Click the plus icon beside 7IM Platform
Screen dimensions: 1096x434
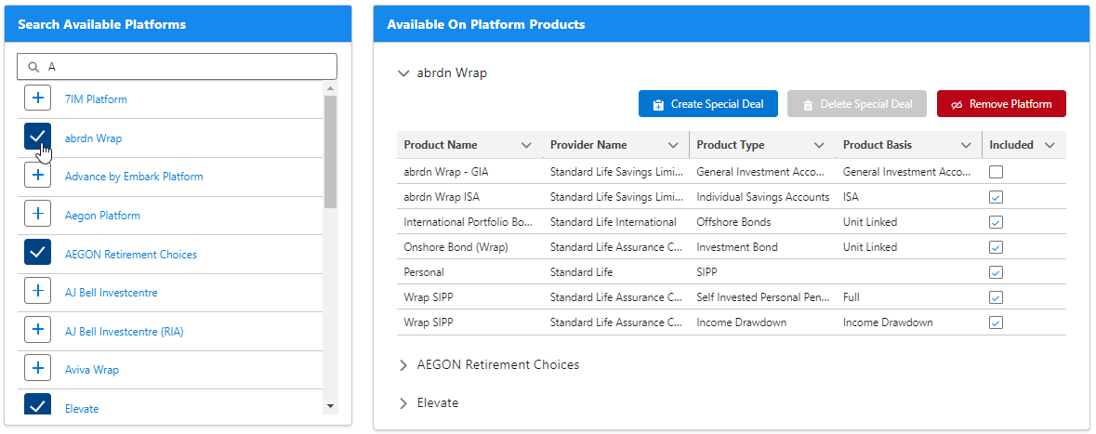[37, 99]
